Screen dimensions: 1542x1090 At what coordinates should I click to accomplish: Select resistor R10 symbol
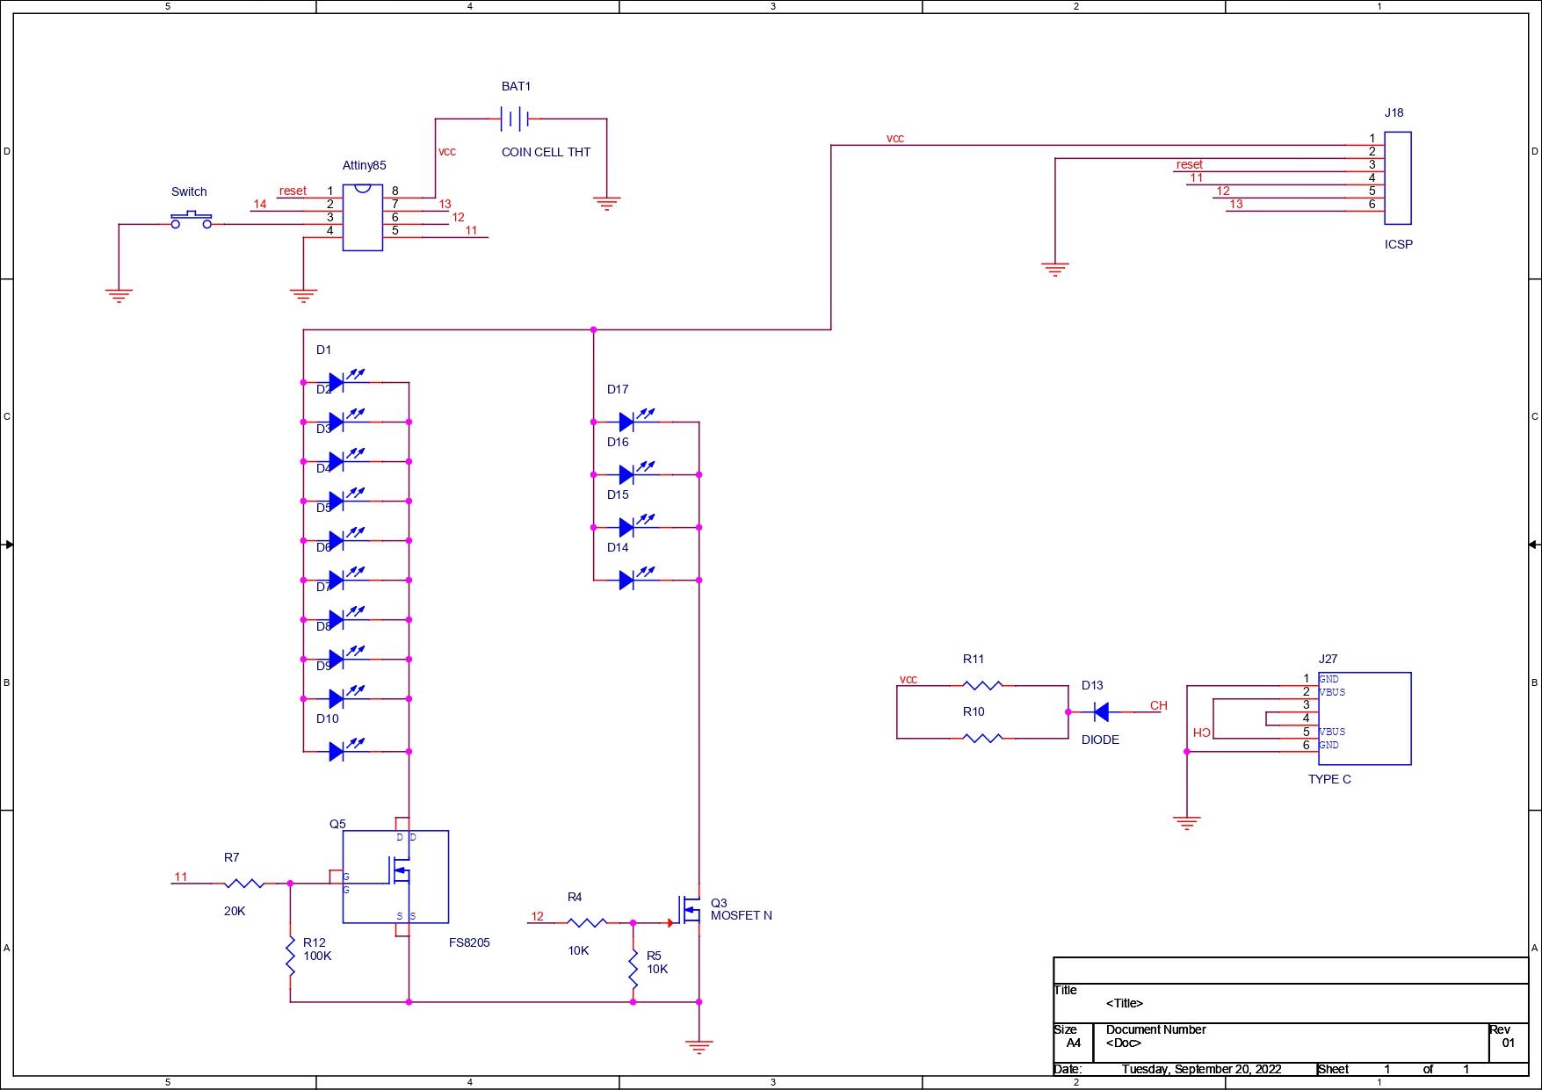click(982, 738)
